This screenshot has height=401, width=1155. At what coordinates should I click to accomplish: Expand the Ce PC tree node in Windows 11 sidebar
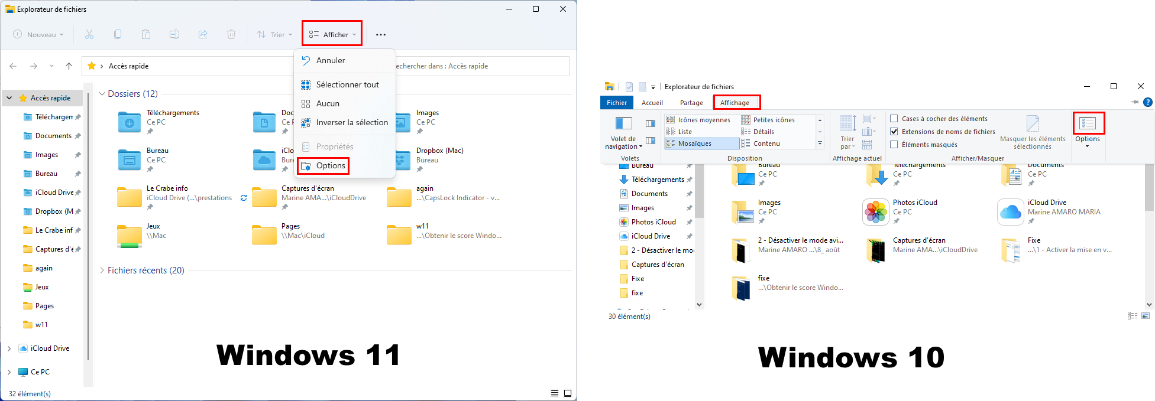pos(9,372)
